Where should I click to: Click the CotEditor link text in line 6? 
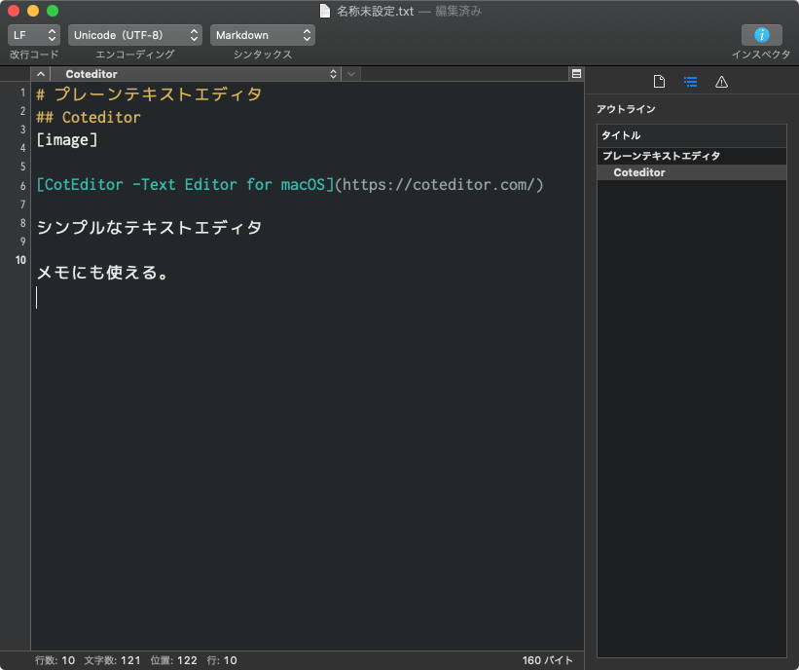pos(185,185)
